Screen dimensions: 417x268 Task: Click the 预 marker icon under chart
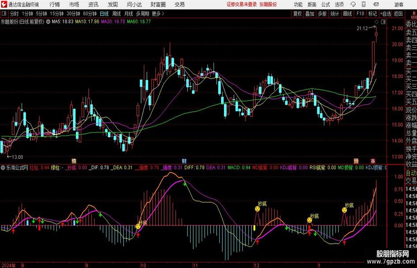[x=356, y=161]
